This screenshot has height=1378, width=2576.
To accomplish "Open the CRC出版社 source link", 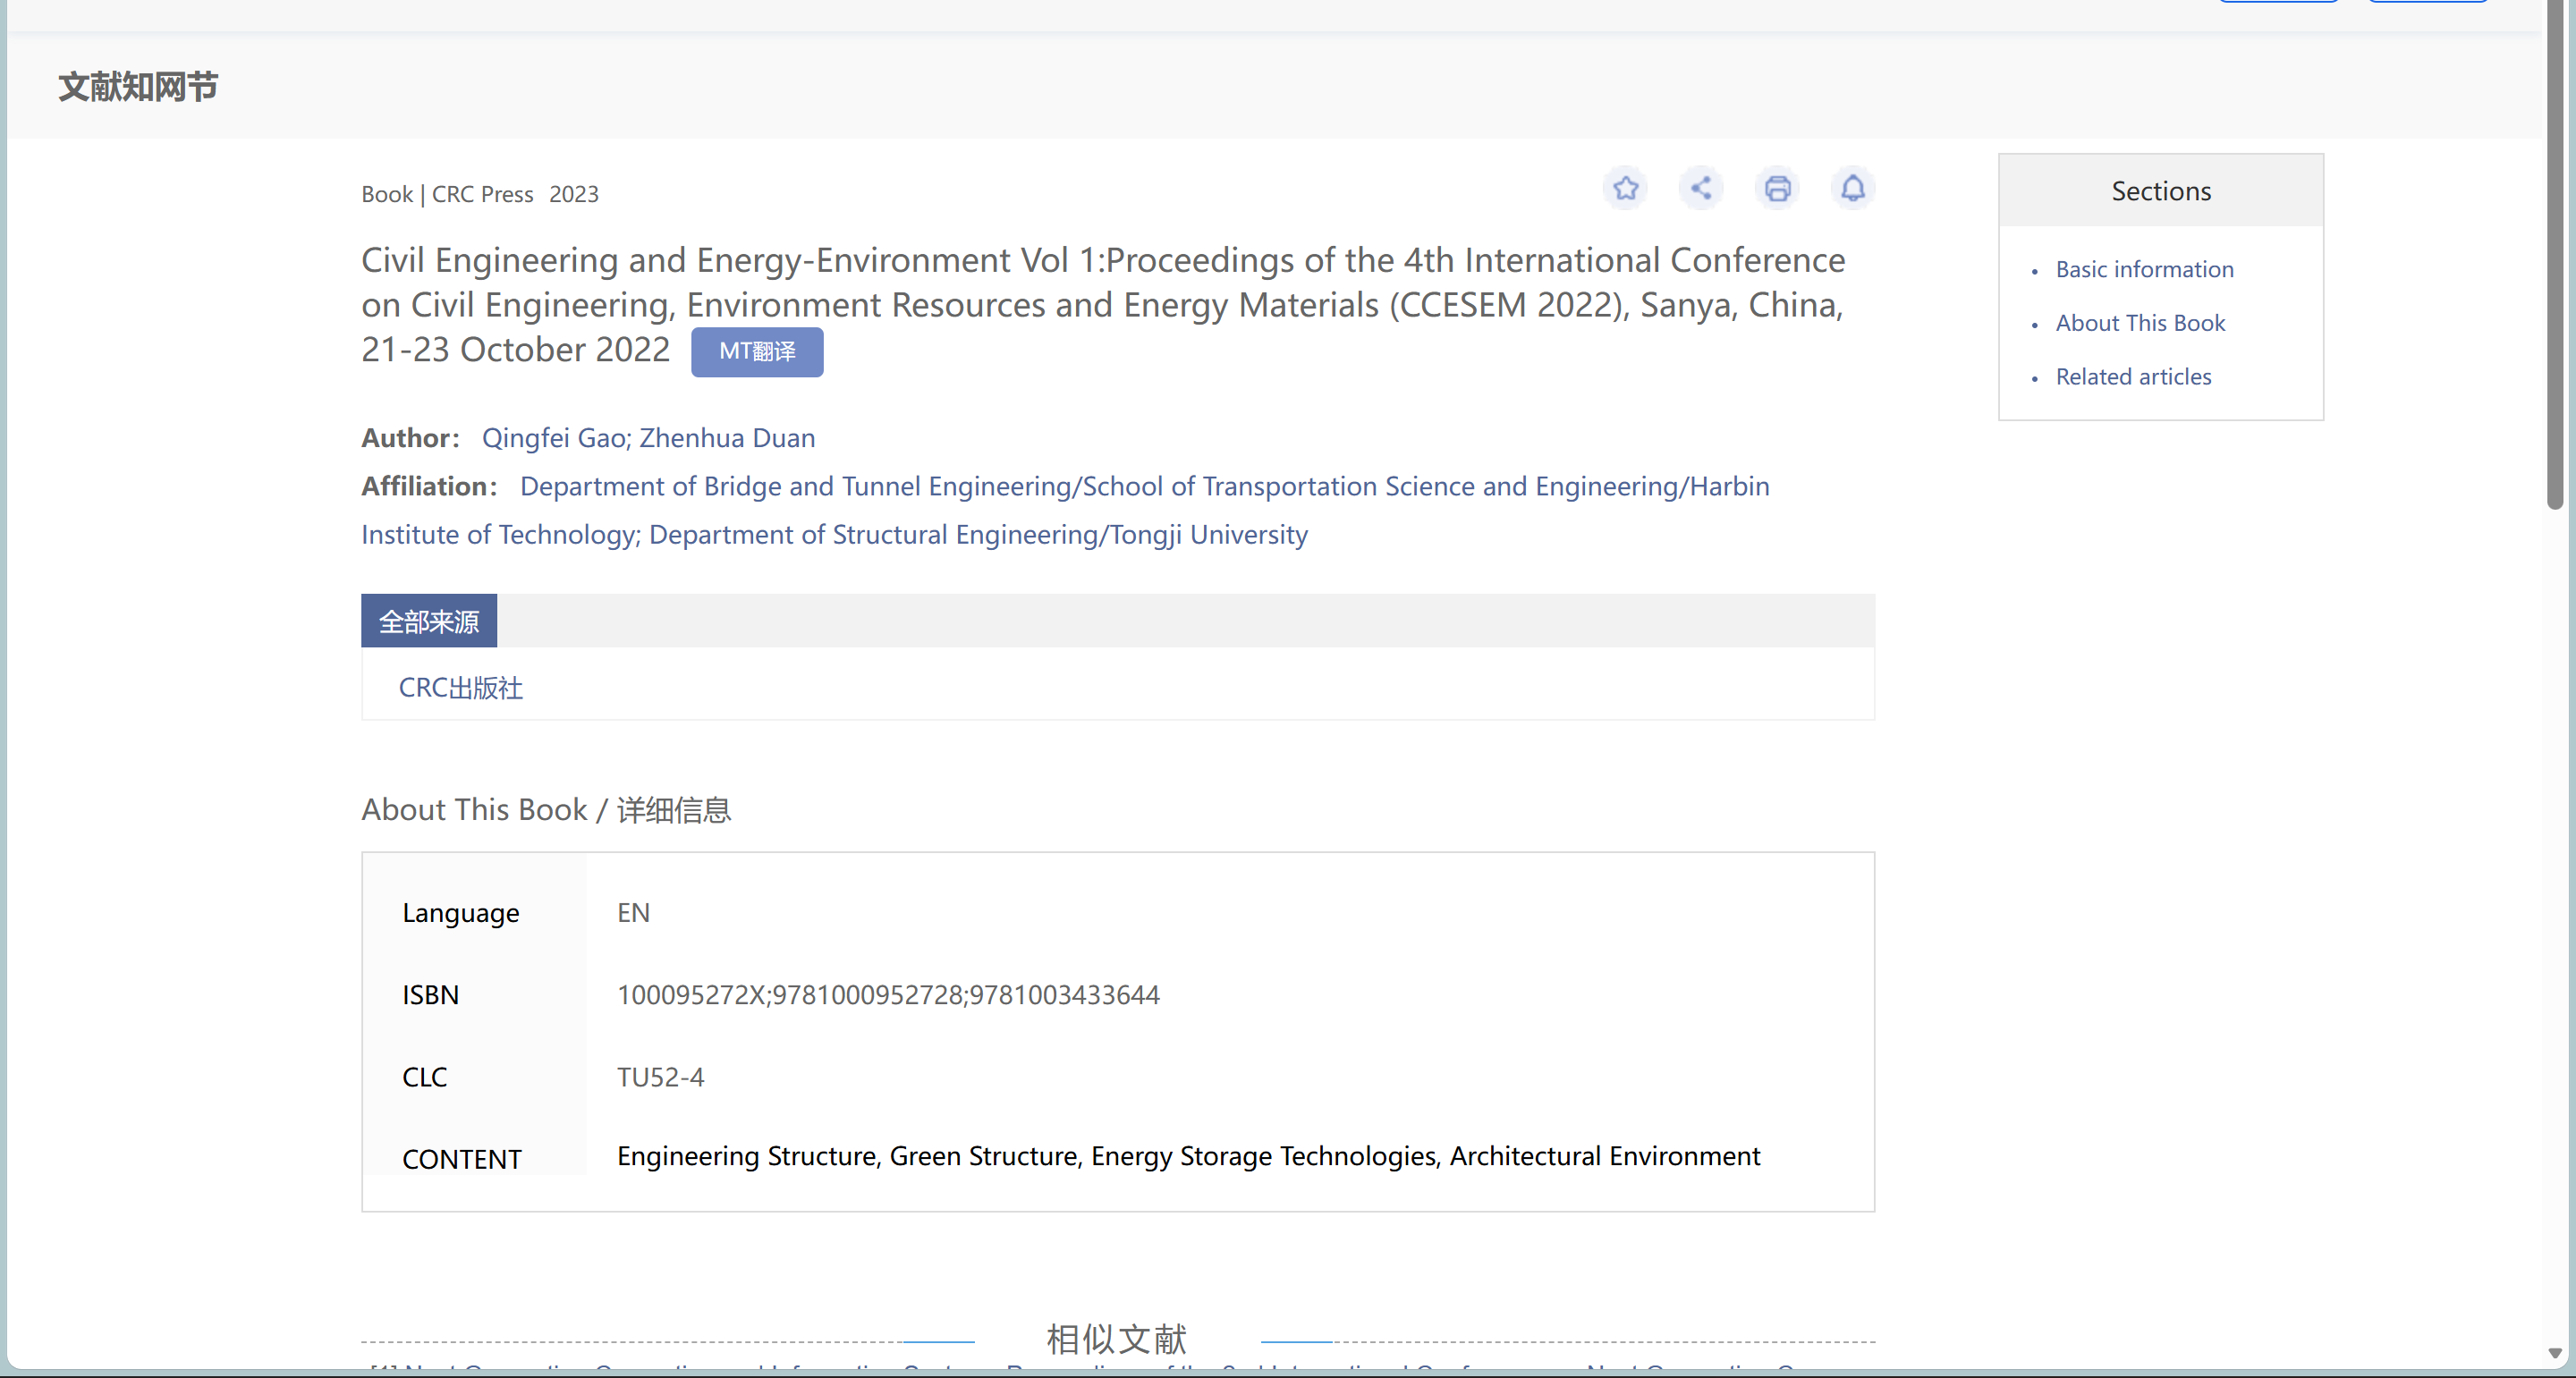I will [x=460, y=688].
